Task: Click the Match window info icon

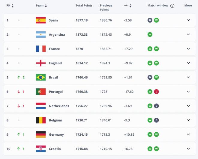Action: pos(172,6)
